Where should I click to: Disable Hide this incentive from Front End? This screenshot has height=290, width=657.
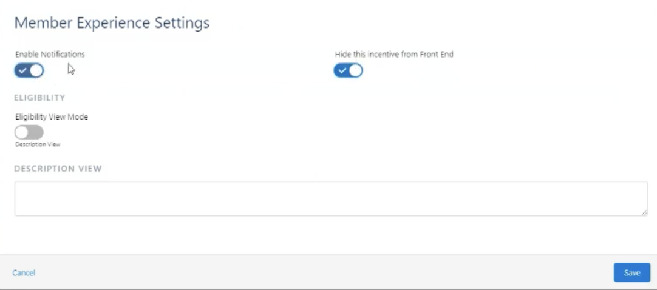tap(348, 71)
